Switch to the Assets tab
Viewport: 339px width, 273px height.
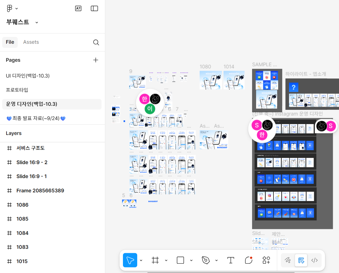pos(31,42)
